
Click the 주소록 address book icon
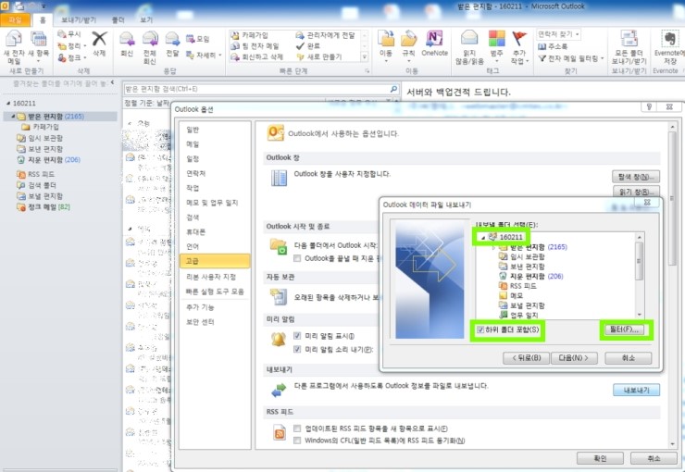[x=542, y=46]
